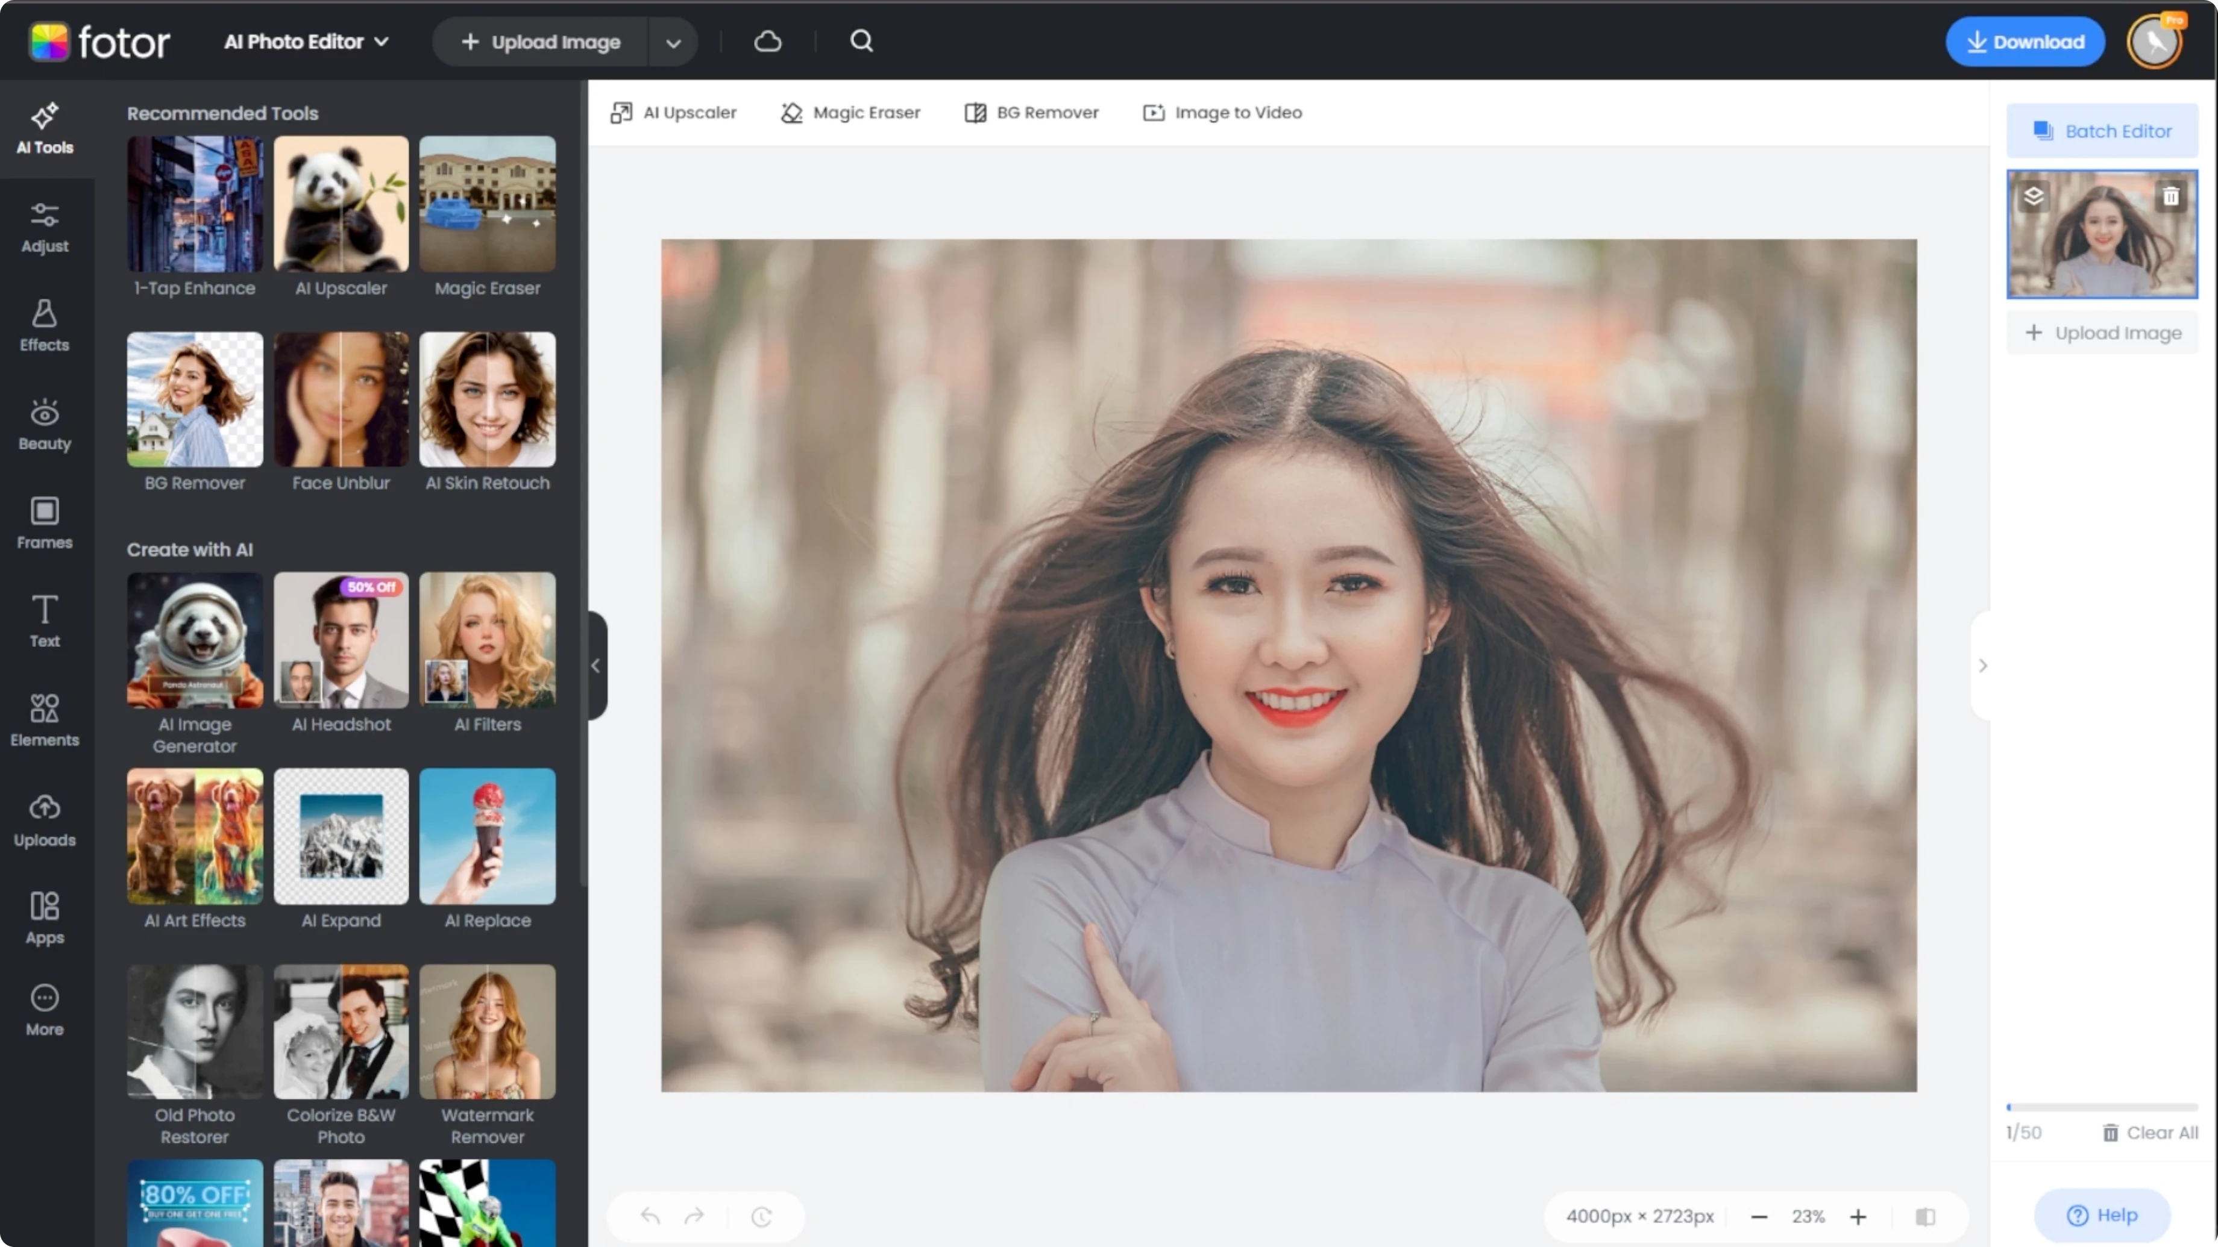Click the Download button
The height and width of the screenshot is (1247, 2218).
click(2026, 42)
